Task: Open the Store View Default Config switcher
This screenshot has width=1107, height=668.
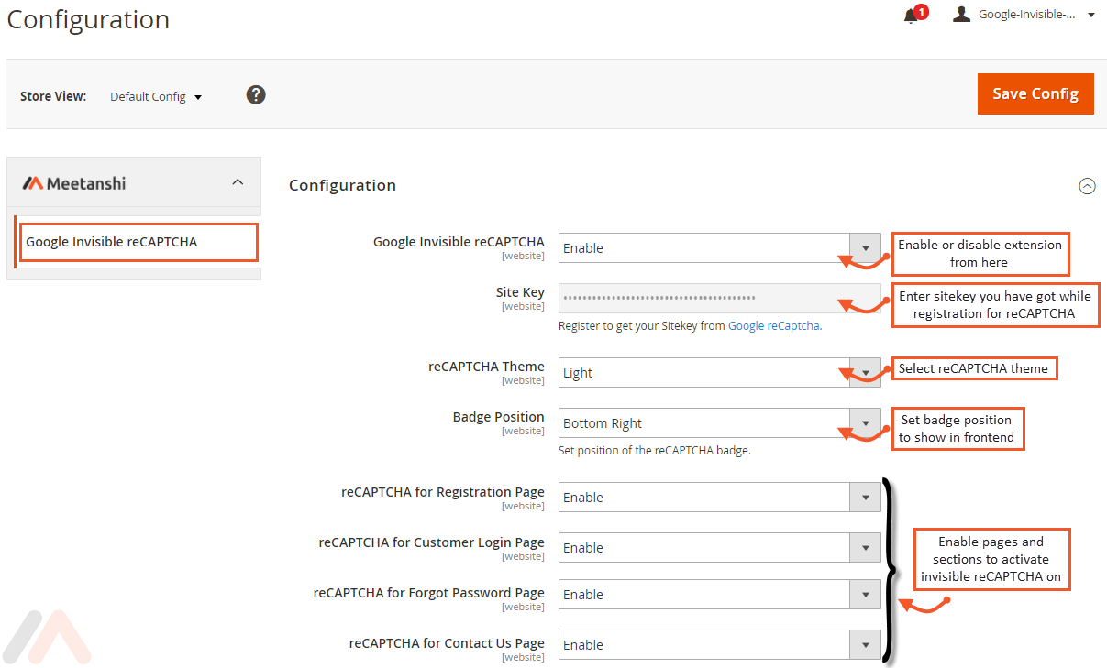Action: pos(156,96)
